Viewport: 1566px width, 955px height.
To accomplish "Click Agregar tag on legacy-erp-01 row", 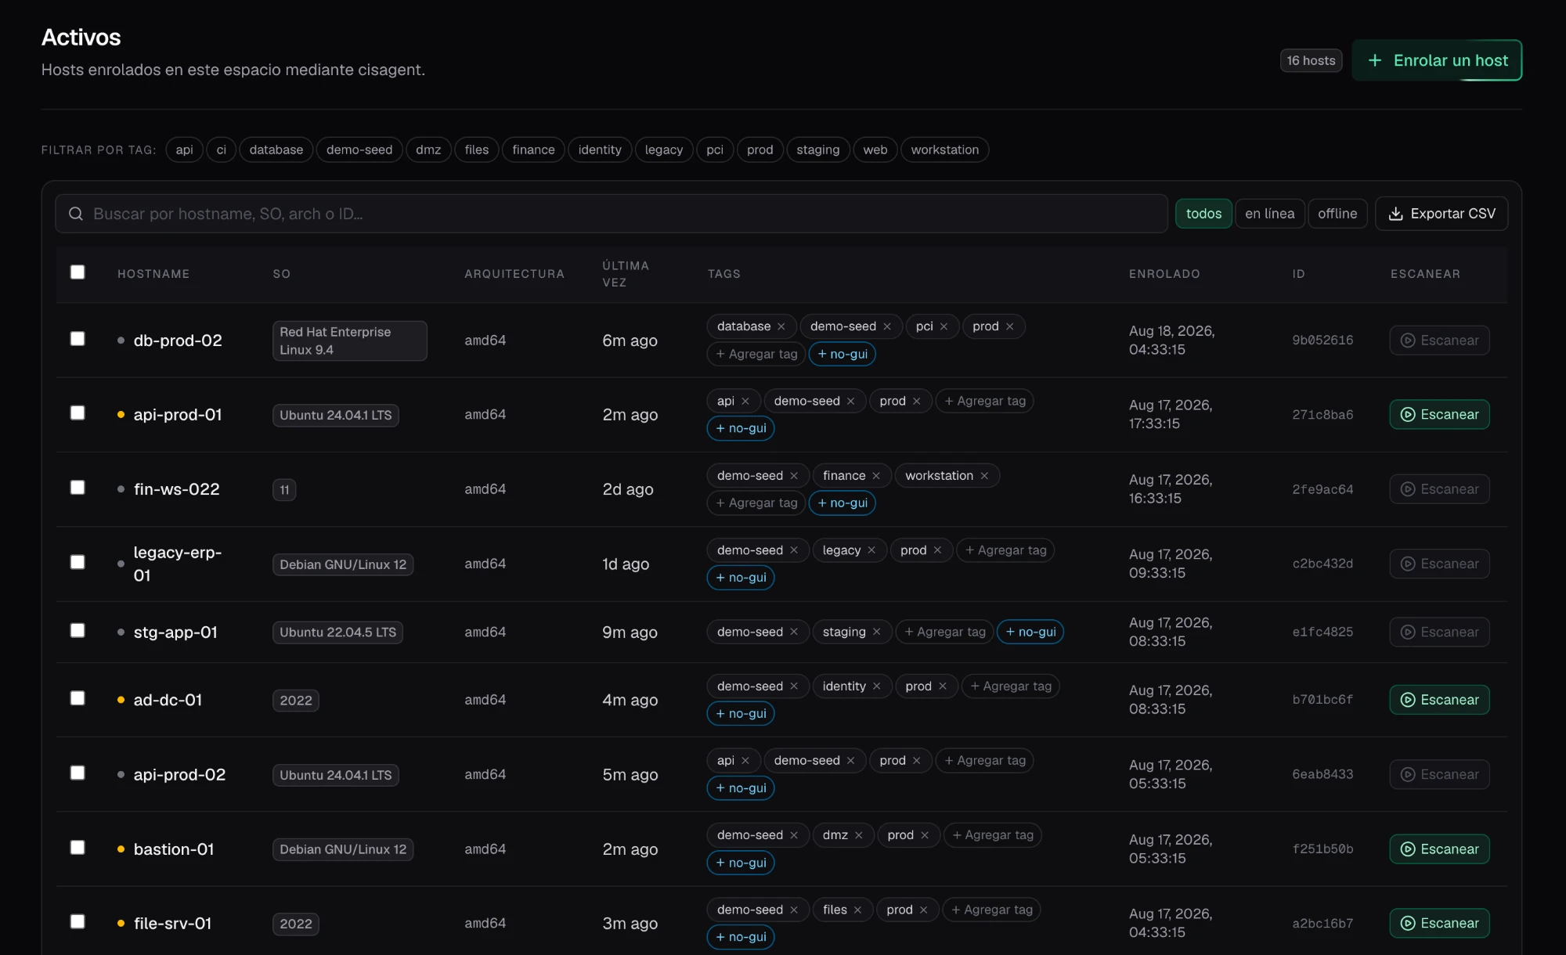I will [1005, 550].
